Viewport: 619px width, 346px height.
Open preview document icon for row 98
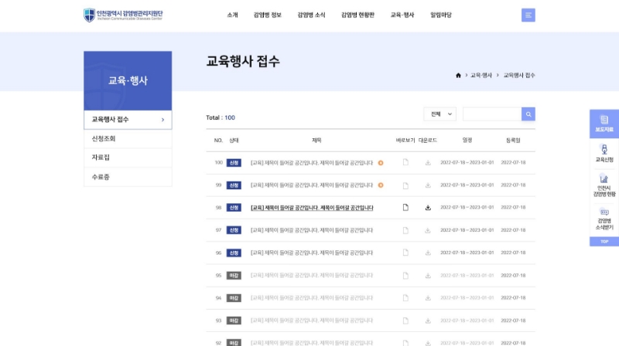point(405,207)
